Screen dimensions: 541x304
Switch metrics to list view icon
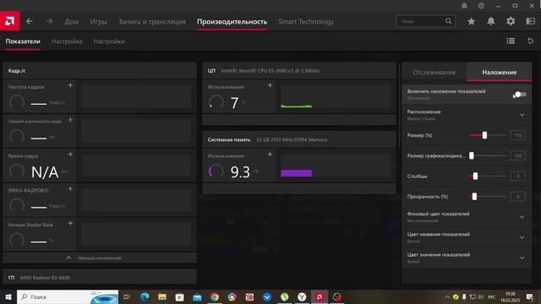[511, 41]
